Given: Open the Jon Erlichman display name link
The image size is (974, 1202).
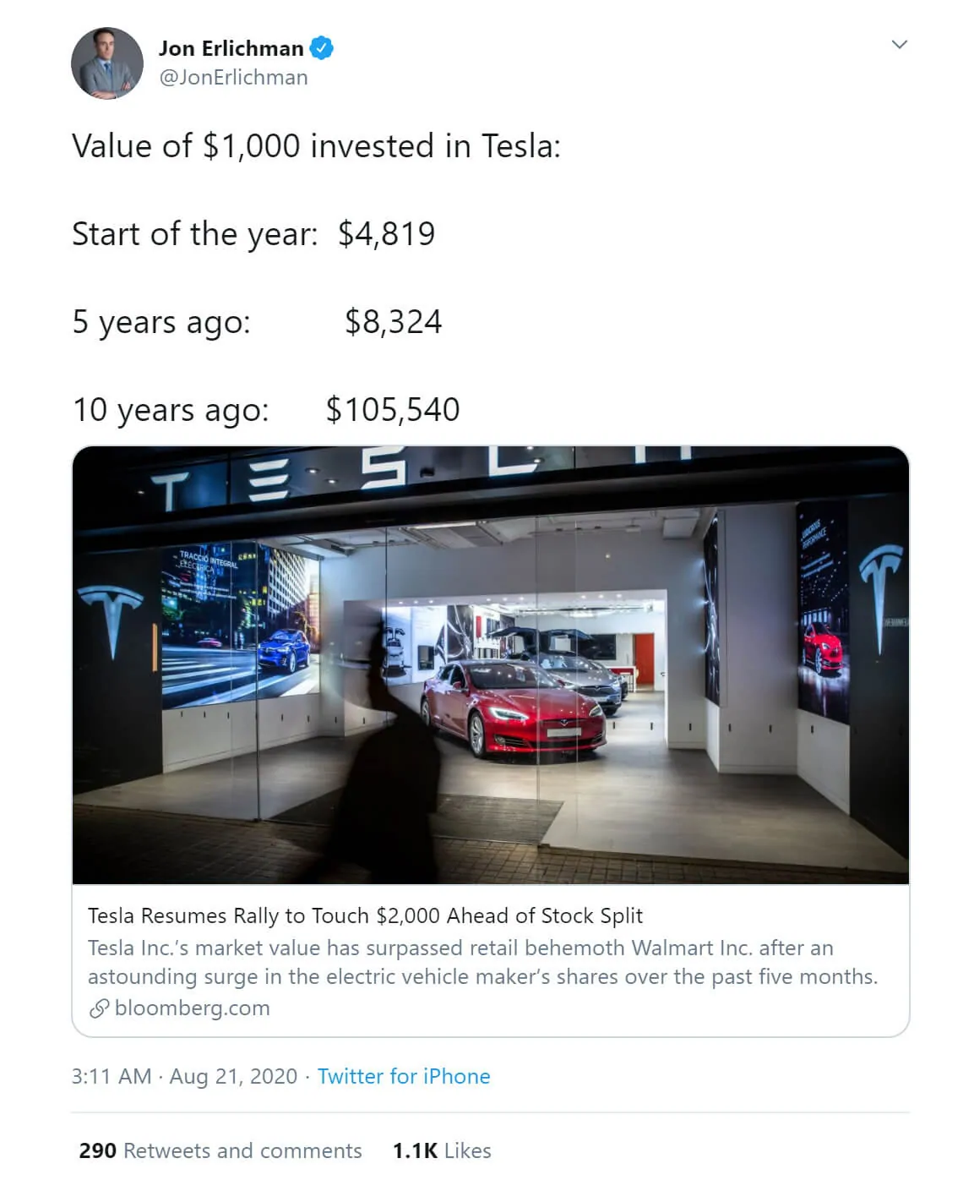Looking at the screenshot, I should (231, 48).
